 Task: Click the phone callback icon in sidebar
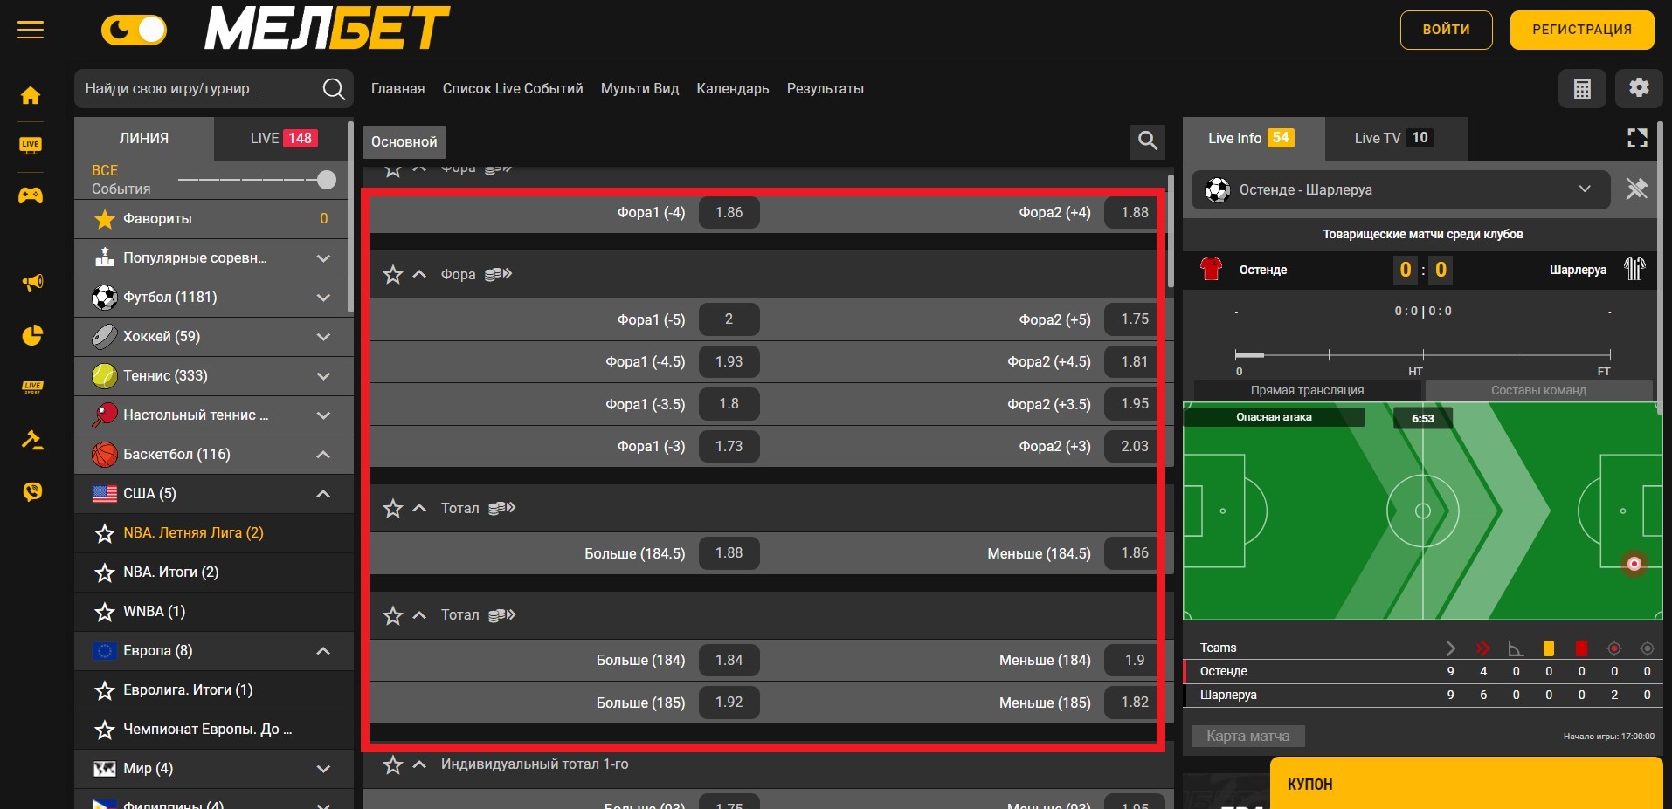pyautogui.click(x=32, y=491)
